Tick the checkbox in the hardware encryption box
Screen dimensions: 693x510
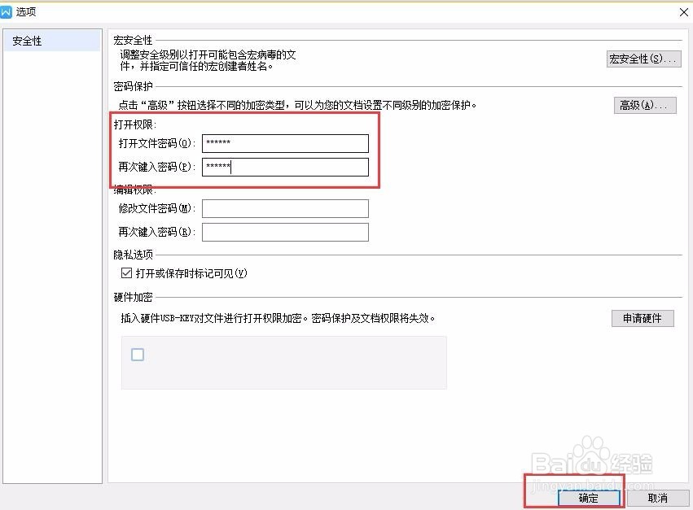[x=138, y=355]
